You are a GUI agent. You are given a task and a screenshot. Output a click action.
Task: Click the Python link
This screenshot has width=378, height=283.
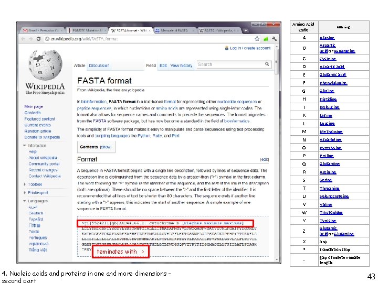pyautogui.click(x=144, y=136)
